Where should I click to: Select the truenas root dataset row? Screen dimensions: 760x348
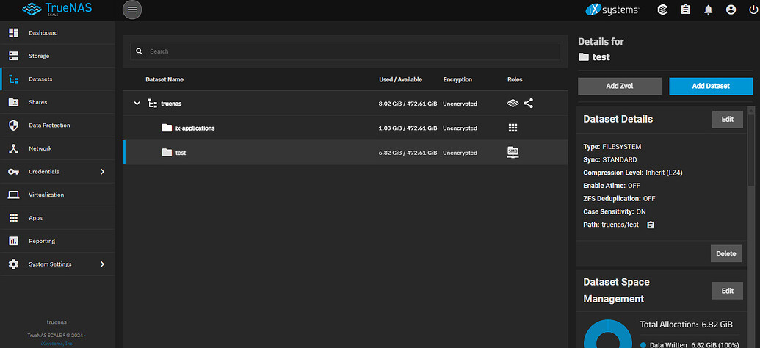coord(345,104)
